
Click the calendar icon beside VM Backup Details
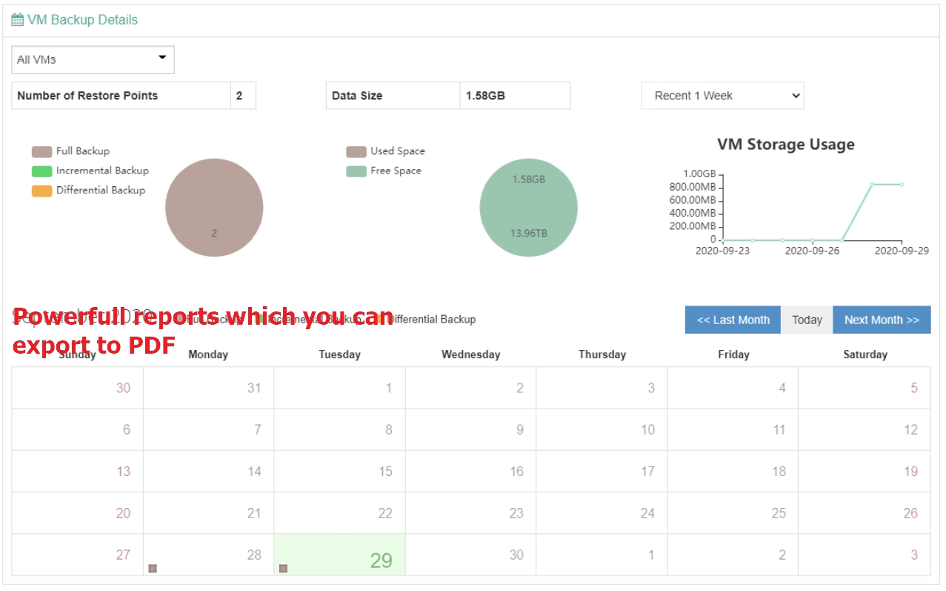[x=16, y=19]
